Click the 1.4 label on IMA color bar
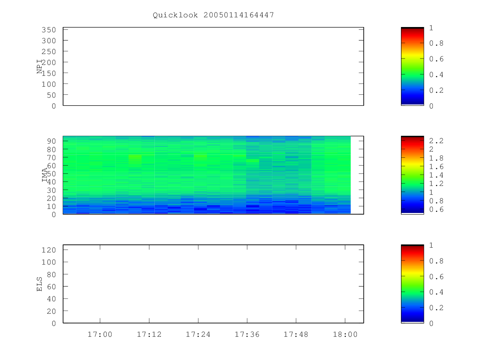Viewport: 485px width, 363px height. (436, 175)
